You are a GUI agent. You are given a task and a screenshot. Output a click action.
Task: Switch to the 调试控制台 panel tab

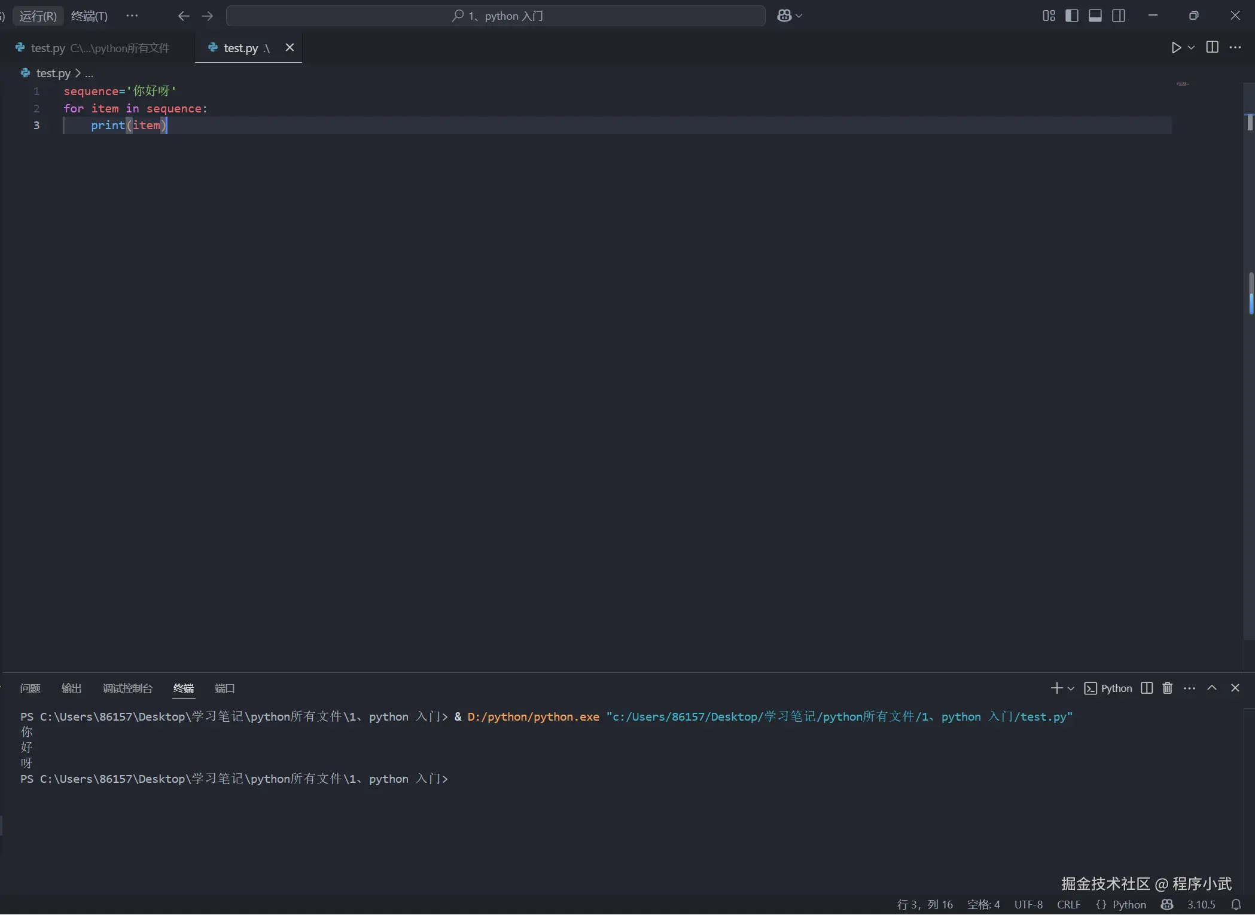(127, 688)
